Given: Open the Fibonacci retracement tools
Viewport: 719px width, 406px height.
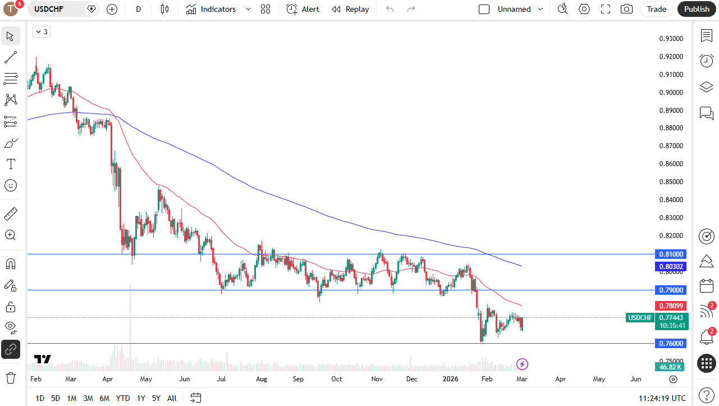Looking at the screenshot, I should pos(10,79).
